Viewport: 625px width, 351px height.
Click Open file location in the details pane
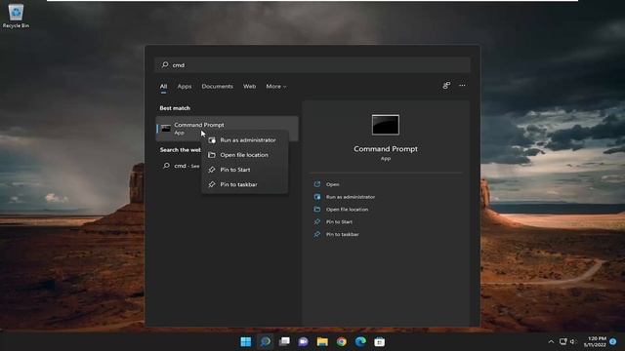click(x=347, y=210)
